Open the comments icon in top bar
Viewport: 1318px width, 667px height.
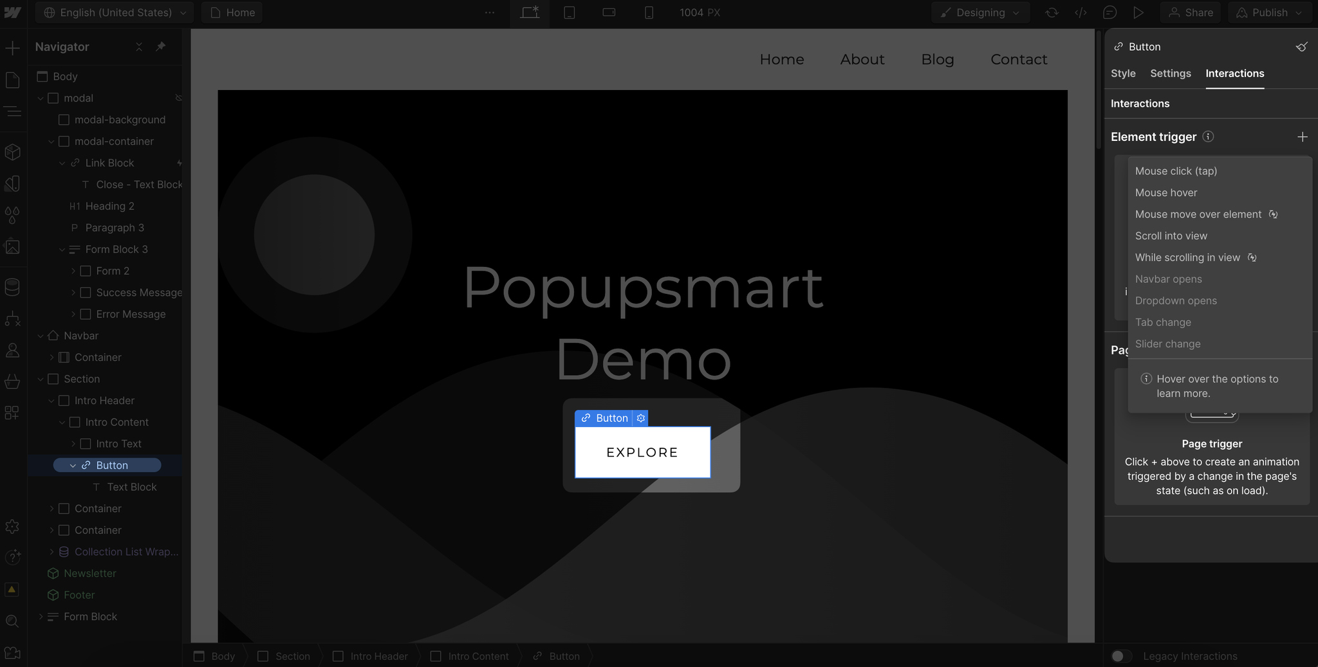pos(1109,12)
